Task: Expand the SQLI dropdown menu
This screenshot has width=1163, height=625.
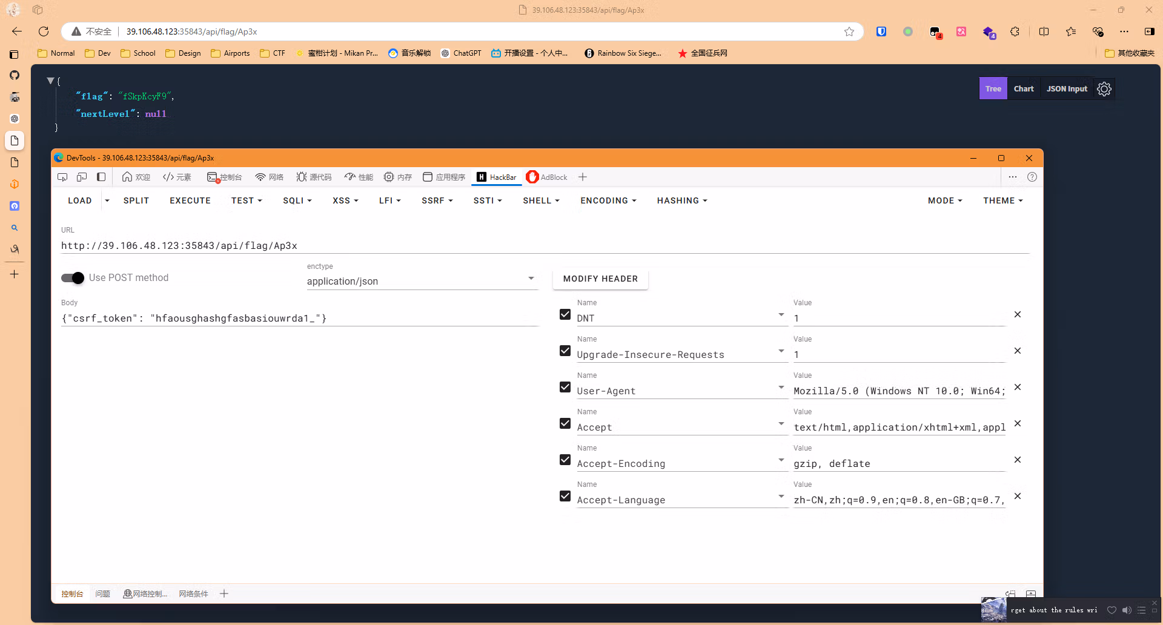Action: click(x=297, y=200)
